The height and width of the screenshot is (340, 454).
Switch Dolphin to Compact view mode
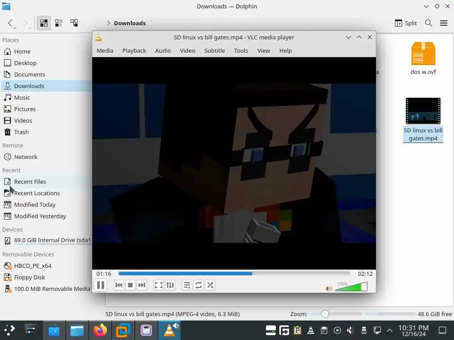(59, 23)
